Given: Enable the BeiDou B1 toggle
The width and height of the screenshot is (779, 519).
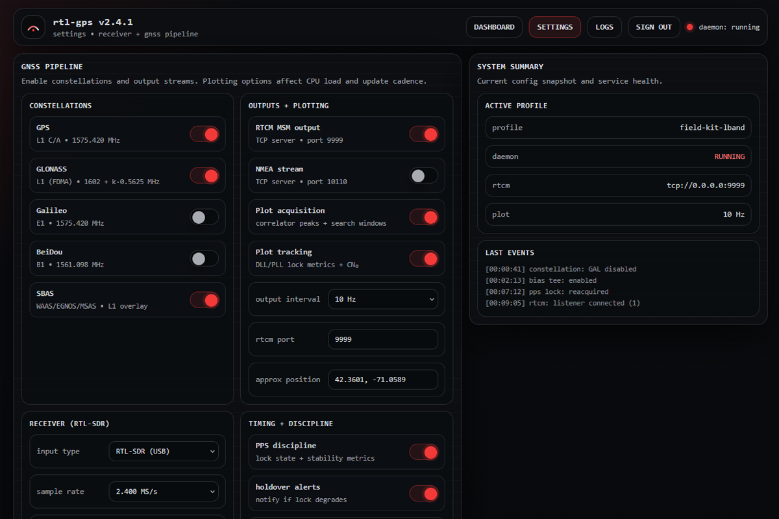Looking at the screenshot, I should pos(204,259).
